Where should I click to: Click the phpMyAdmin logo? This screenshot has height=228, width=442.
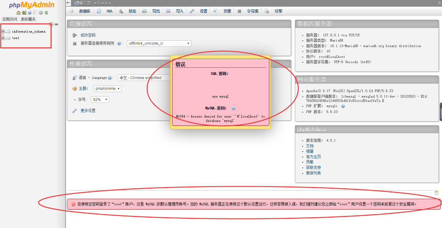click(x=31, y=5)
